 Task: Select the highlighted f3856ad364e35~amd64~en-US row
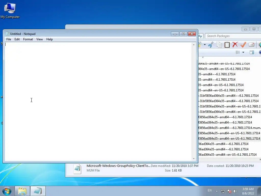pyautogui.click(x=230, y=139)
